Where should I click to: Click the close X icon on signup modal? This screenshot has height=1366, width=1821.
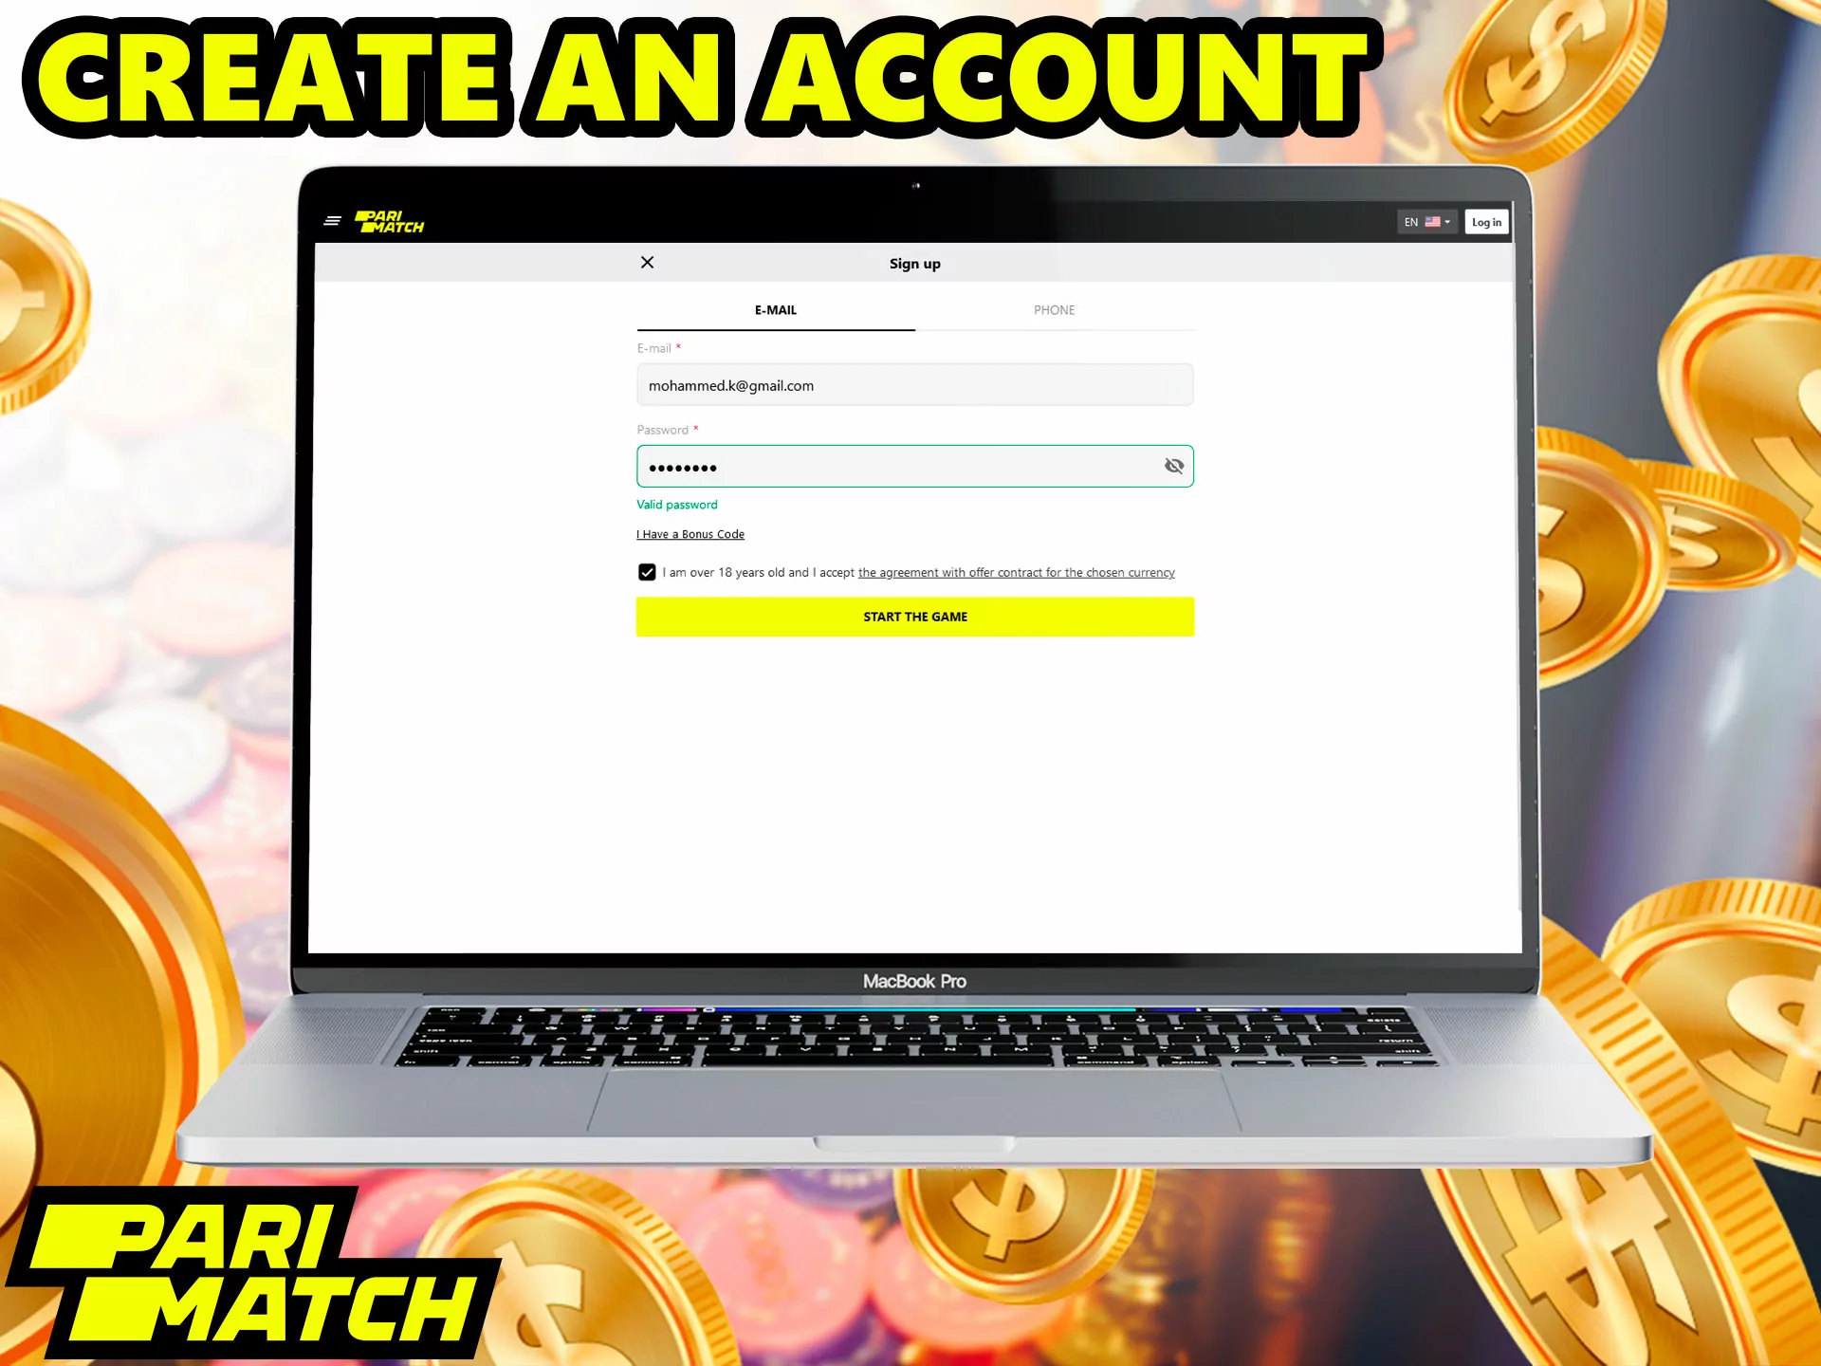[x=645, y=263]
